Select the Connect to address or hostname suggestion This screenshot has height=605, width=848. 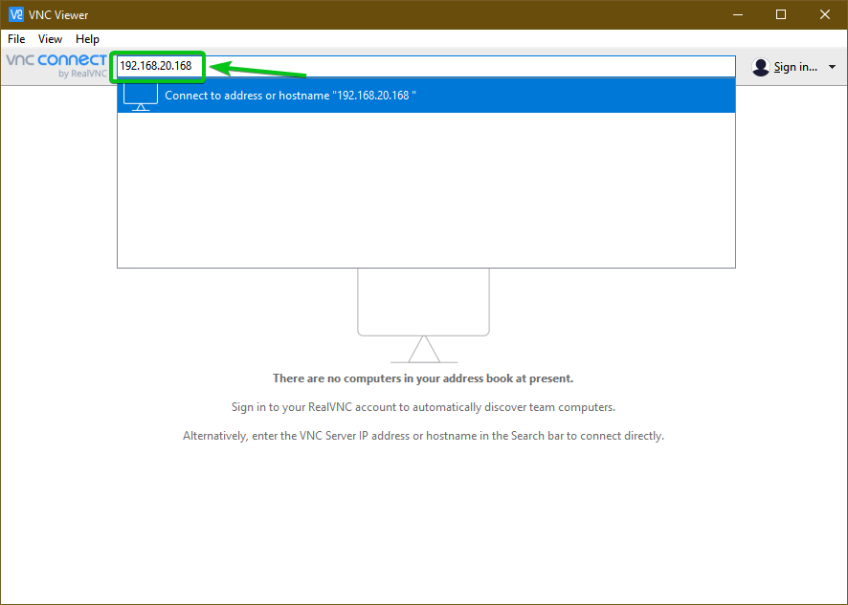[426, 96]
